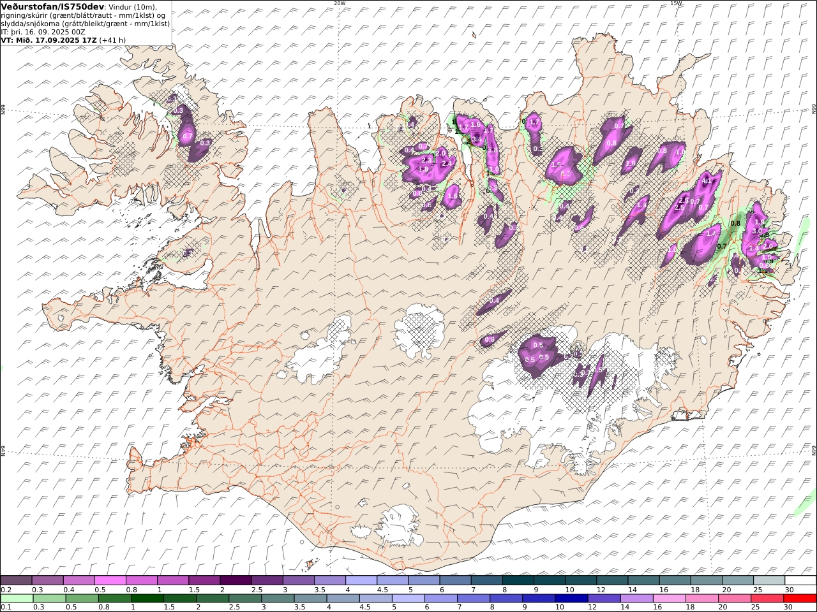Click the 3.0 precipitation value on the map
817x612 pixels.
tap(758, 231)
